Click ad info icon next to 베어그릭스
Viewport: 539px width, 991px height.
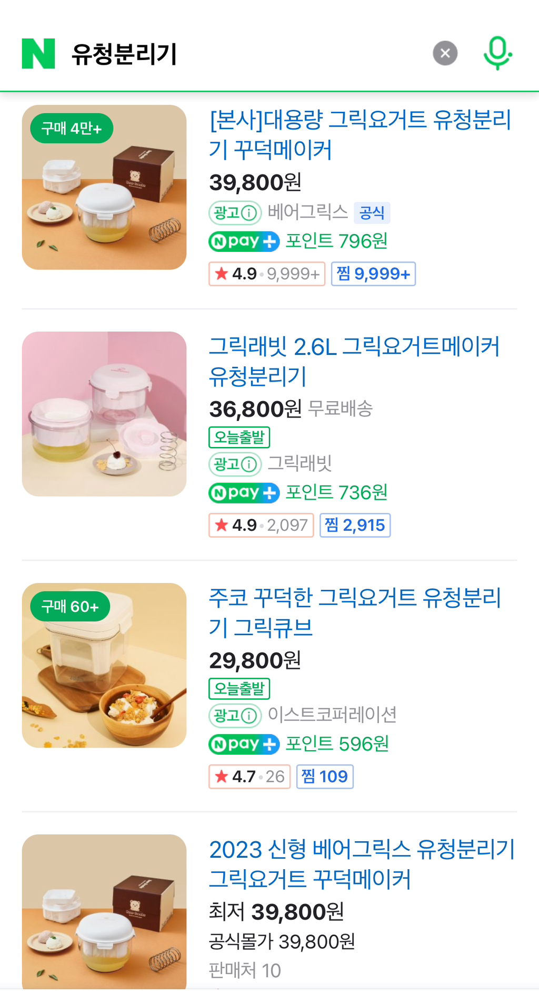point(249,213)
